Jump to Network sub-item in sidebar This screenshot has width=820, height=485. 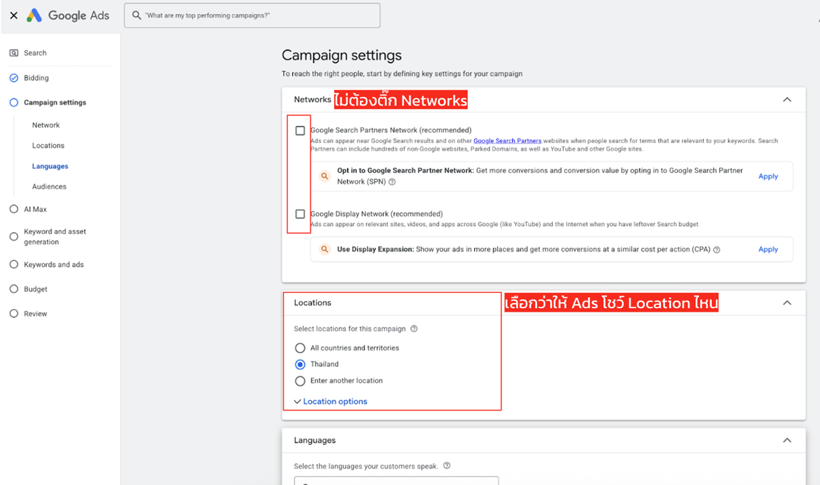pos(46,125)
